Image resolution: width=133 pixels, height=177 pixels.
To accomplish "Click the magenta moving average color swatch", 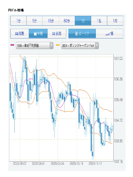I will coord(12,45).
